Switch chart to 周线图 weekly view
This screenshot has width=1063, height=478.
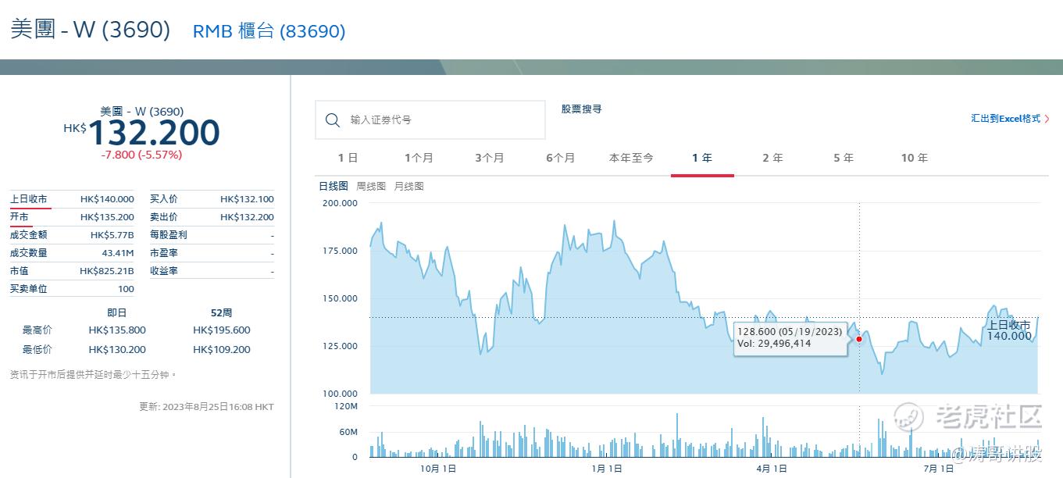[x=371, y=187]
